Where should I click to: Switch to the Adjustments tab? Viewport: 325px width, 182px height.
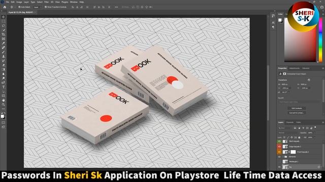click(x=295, y=68)
